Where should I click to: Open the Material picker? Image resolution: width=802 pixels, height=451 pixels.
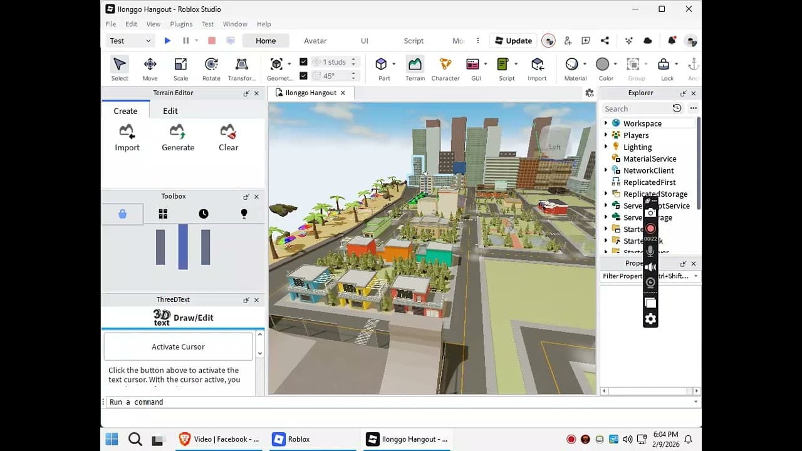tap(571, 64)
